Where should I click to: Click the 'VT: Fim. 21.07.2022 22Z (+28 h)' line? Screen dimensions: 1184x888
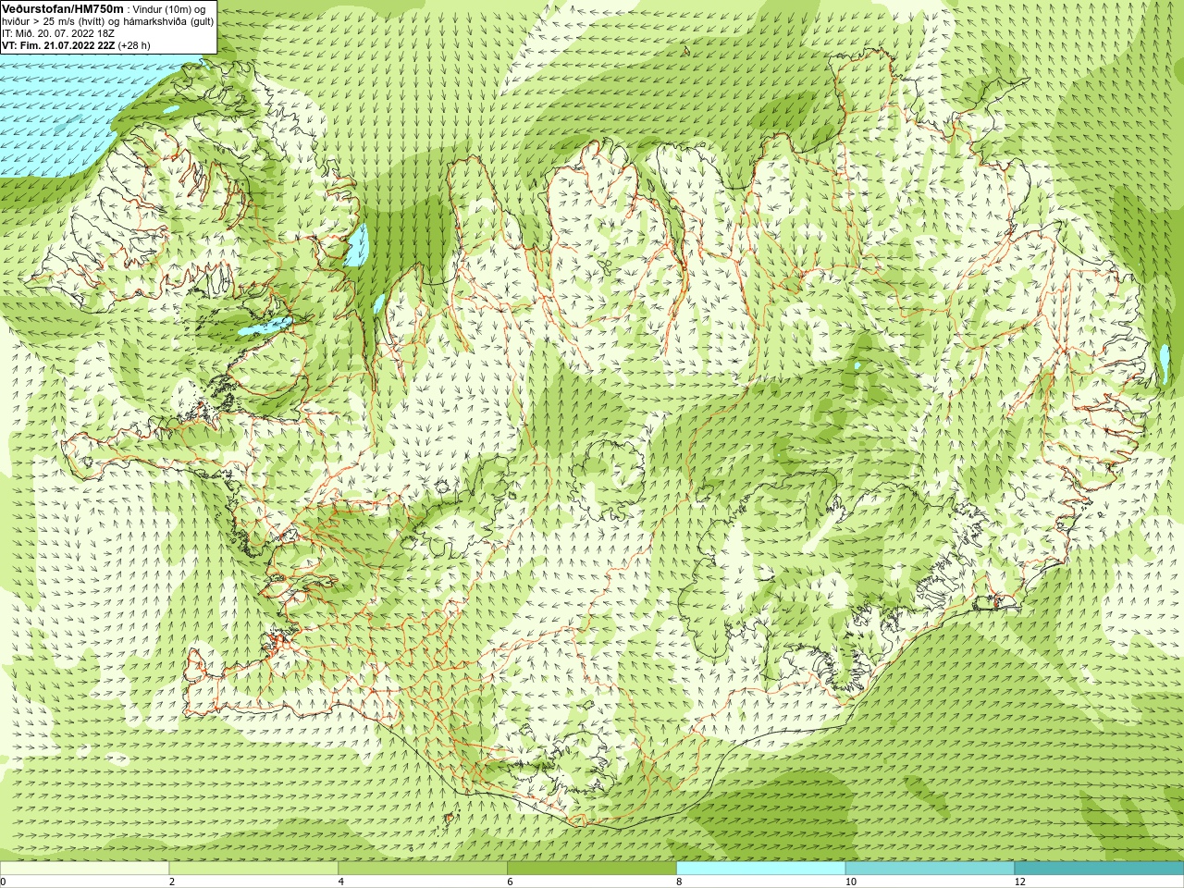tap(76, 45)
